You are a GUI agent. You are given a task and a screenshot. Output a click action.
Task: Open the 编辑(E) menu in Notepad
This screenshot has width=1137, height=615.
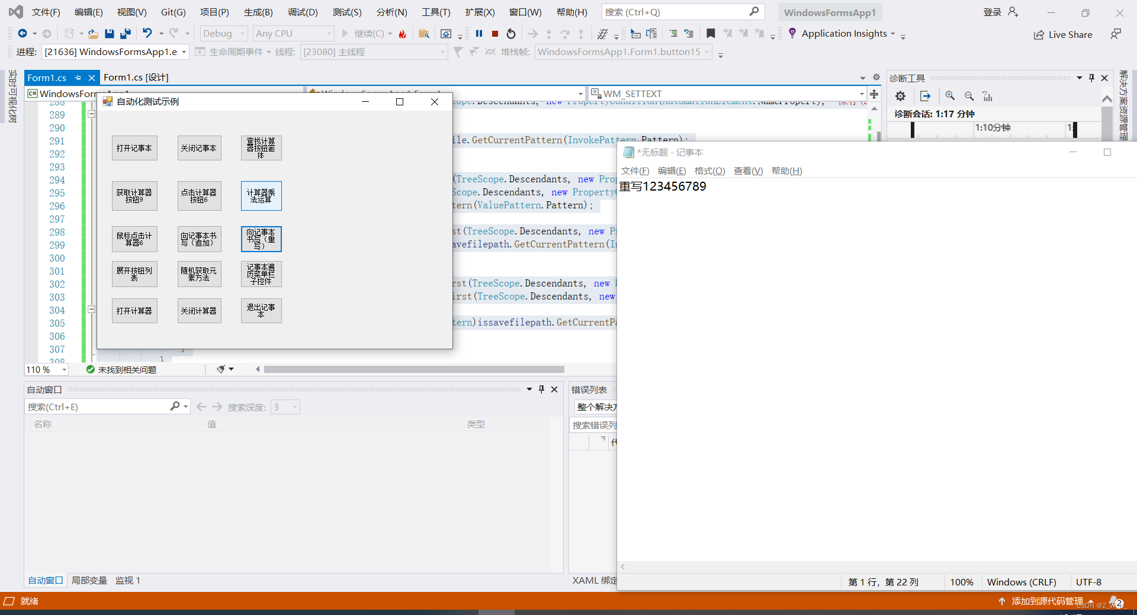point(672,171)
